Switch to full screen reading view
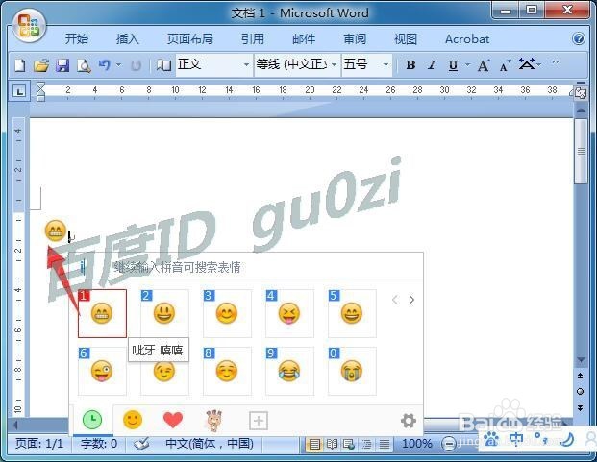 pyautogui.click(x=332, y=444)
